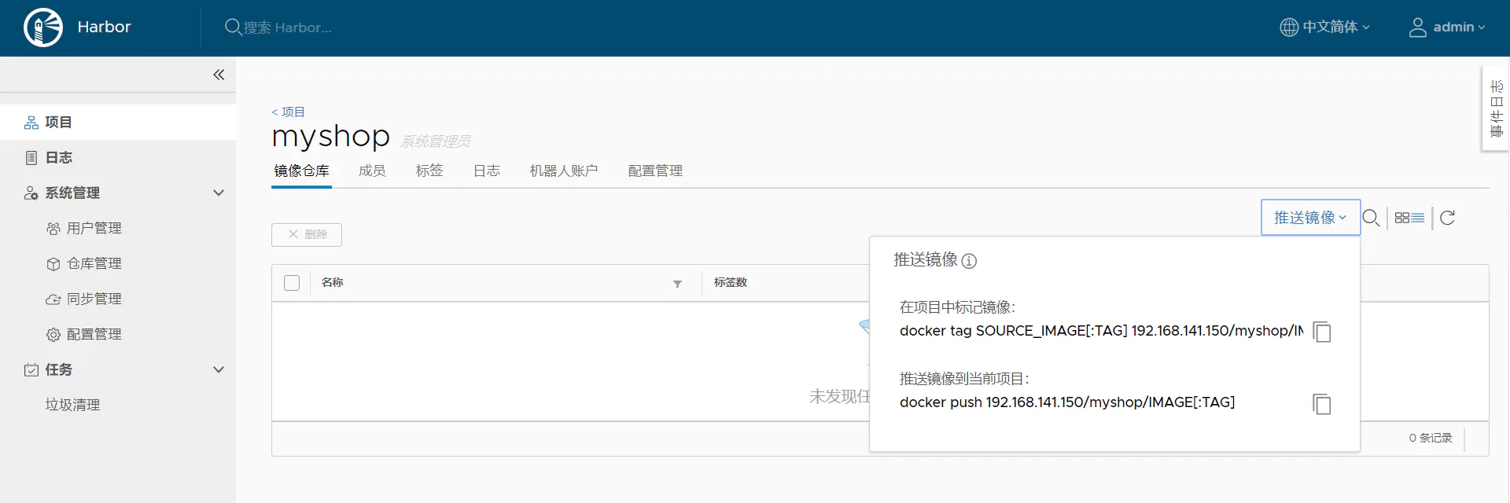
Task: Click info icon next to 推送镜像 title
Action: click(969, 261)
